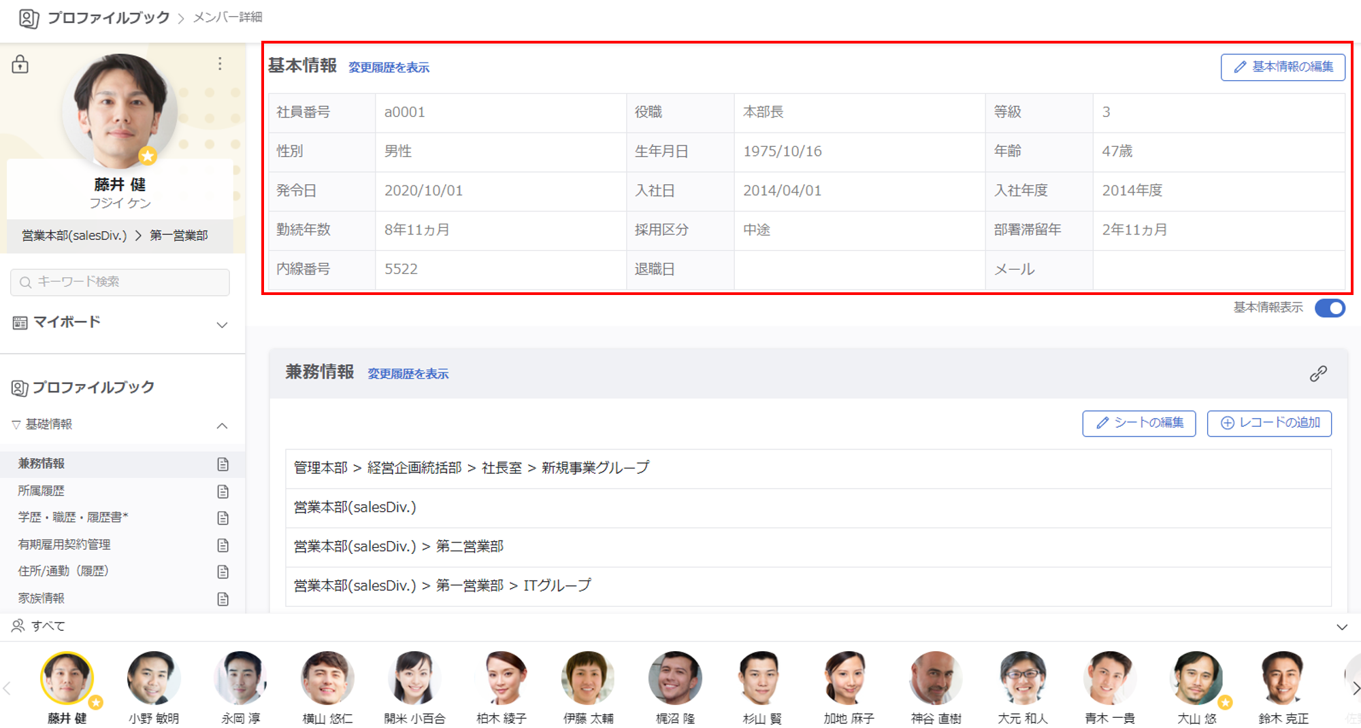This screenshot has height=728, width=1361.
Task: Open document icon beside 学歴・職歴・履歴書
Action: 223,518
